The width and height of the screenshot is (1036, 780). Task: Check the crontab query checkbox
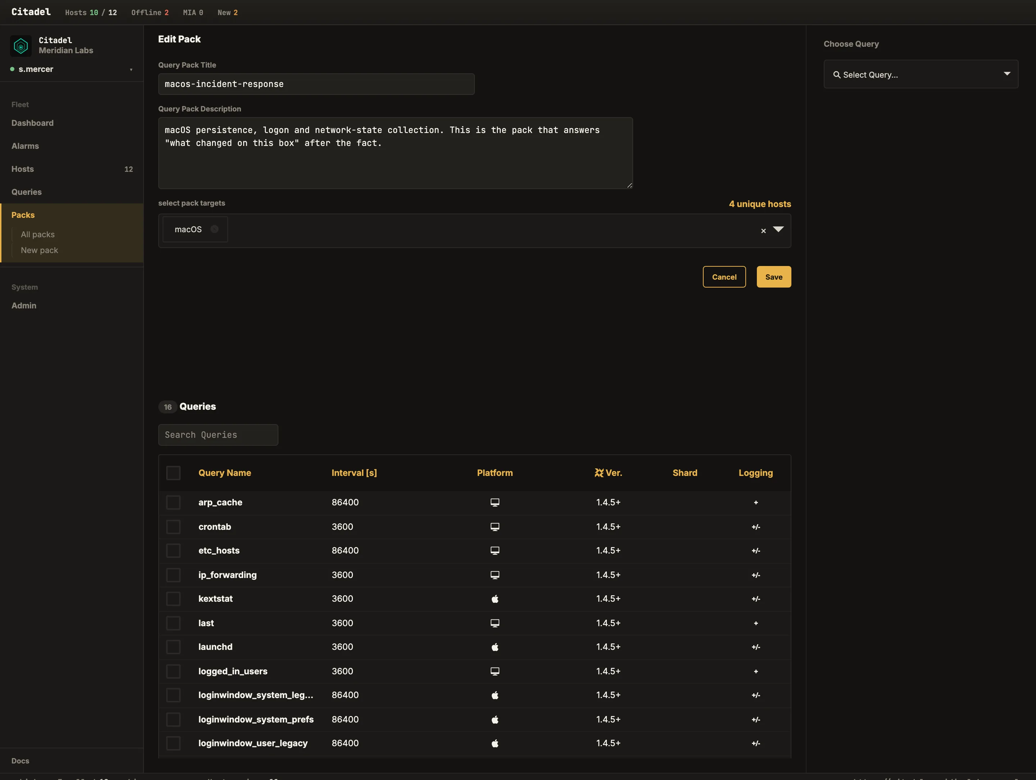tap(173, 527)
